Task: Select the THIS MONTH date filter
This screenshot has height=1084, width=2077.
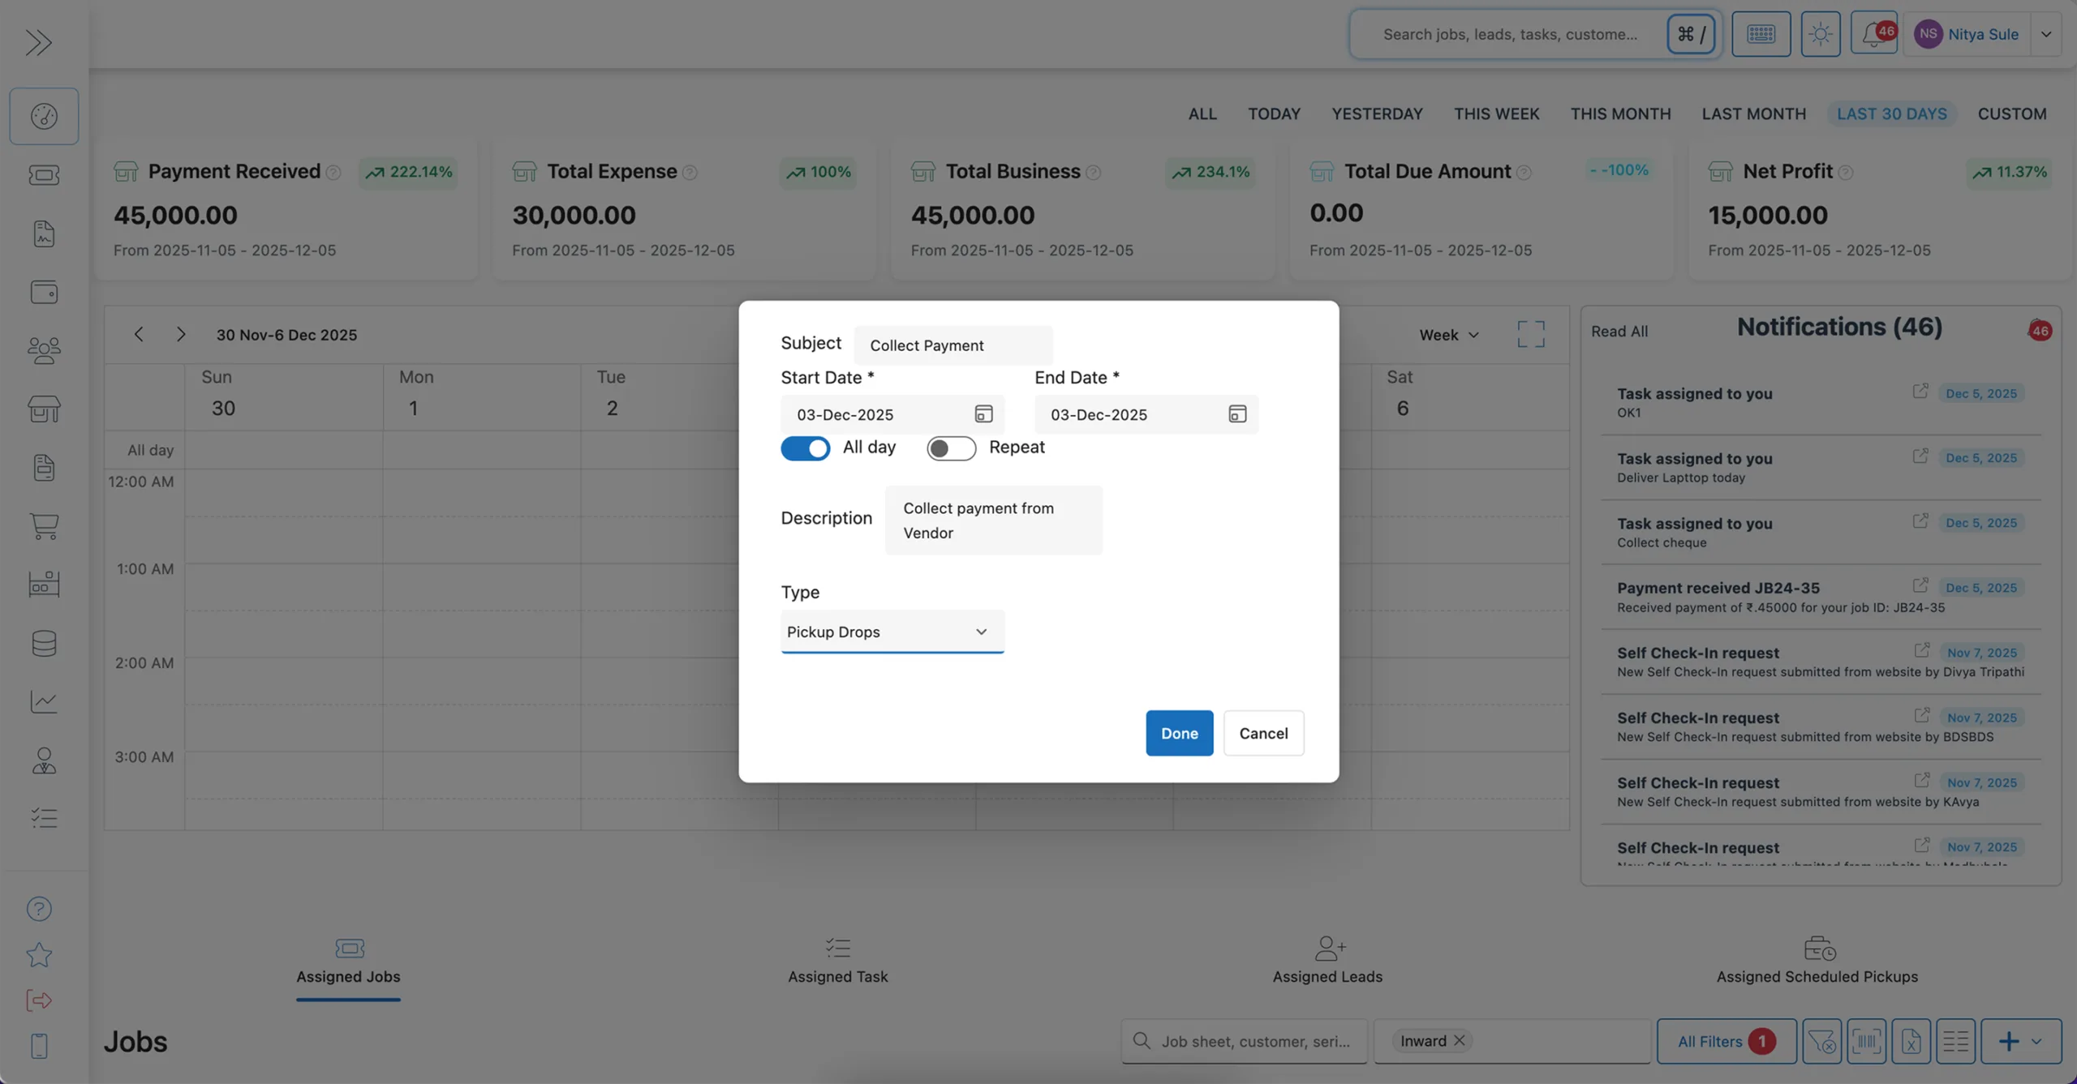Action: point(1620,114)
